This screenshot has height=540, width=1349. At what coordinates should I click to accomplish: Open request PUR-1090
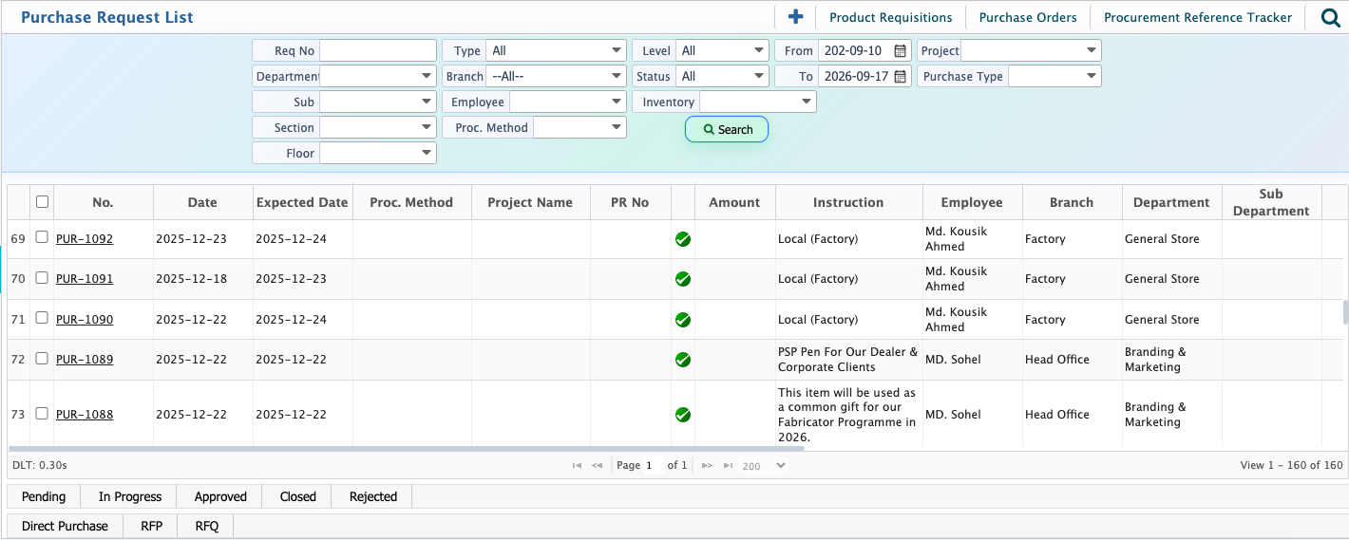point(85,320)
